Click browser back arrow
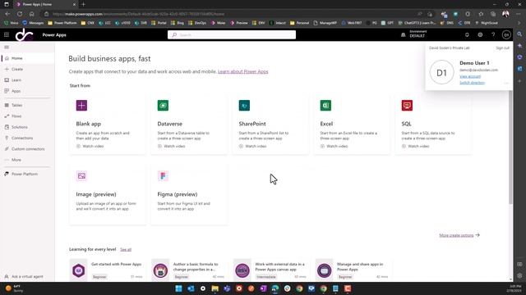526x295 pixels. (x=7, y=14)
